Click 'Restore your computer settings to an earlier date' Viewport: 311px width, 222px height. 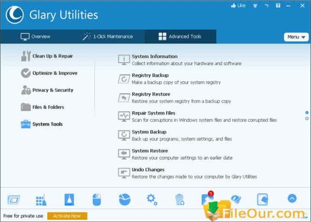pyautogui.click(x=182, y=158)
